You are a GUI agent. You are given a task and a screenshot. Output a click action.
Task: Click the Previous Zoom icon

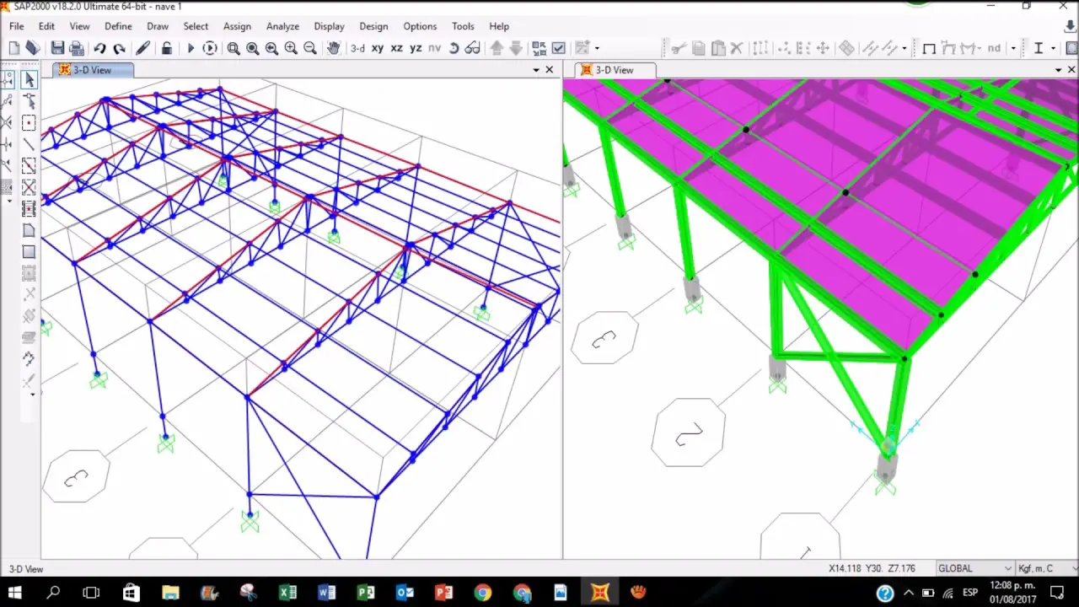click(271, 48)
